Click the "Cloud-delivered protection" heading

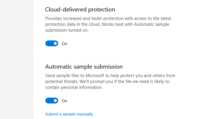(80, 9)
